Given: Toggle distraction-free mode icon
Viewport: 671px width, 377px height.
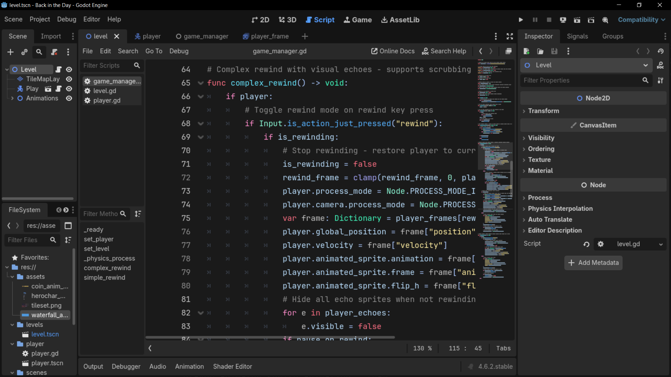Looking at the screenshot, I should [x=510, y=36].
